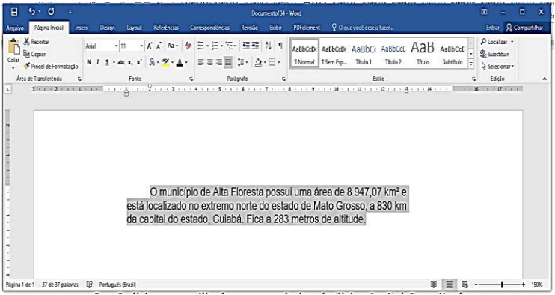Image resolution: width=555 pixels, height=295 pixels.
Task: Click the Compartilhar button
Action: (x=524, y=28)
